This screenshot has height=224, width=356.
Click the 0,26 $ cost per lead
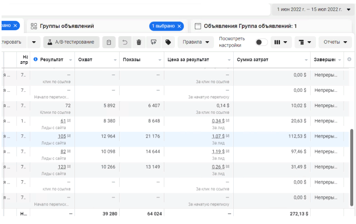pyautogui.click(x=218, y=167)
